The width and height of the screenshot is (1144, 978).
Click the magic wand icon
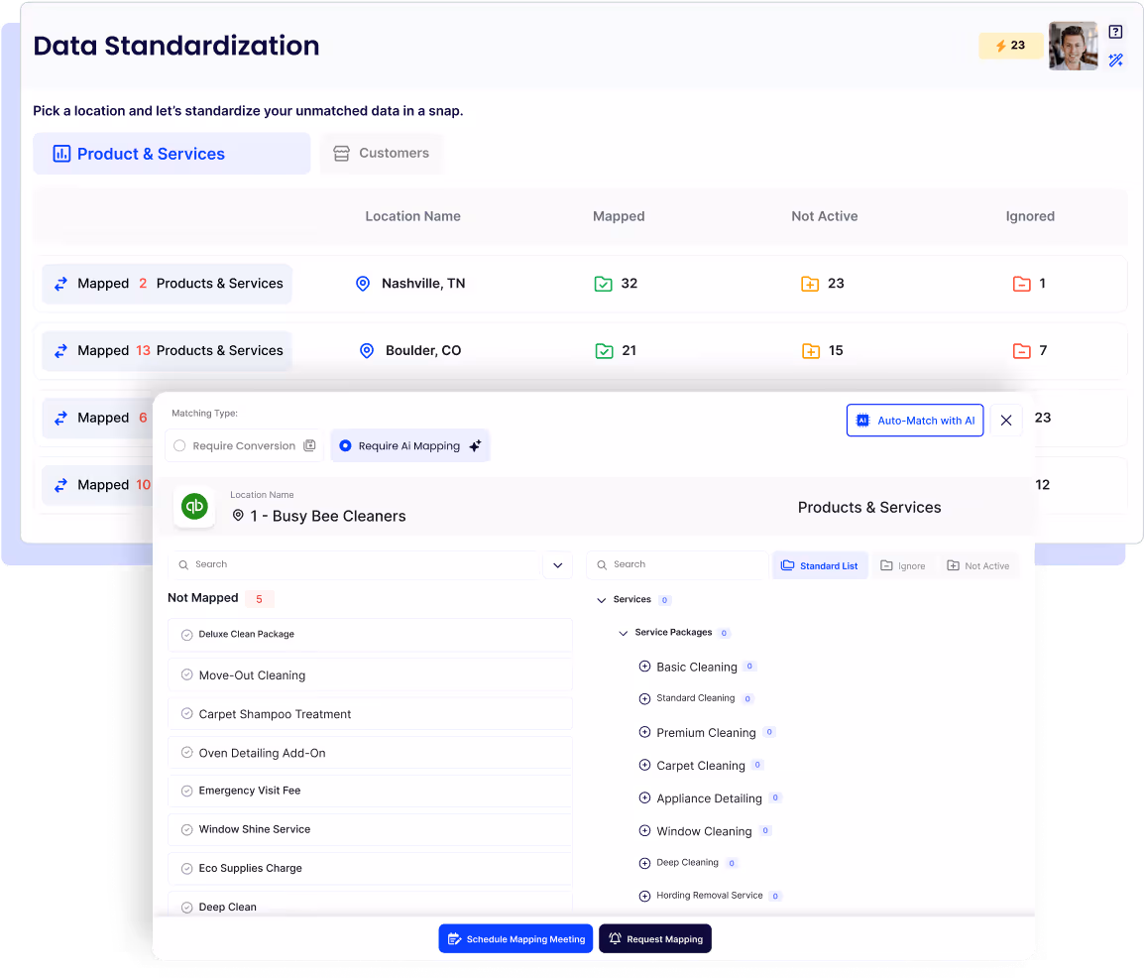[x=1115, y=61]
